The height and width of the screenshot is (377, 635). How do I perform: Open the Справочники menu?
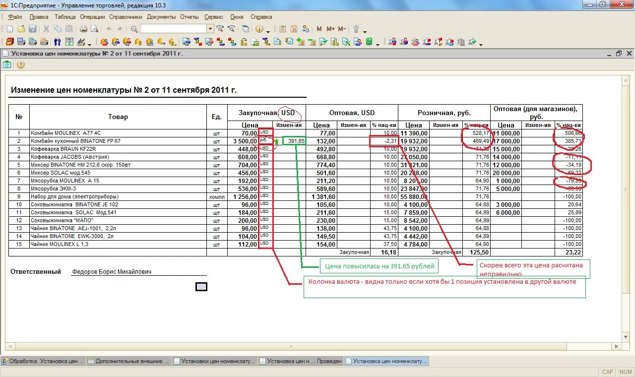(126, 17)
